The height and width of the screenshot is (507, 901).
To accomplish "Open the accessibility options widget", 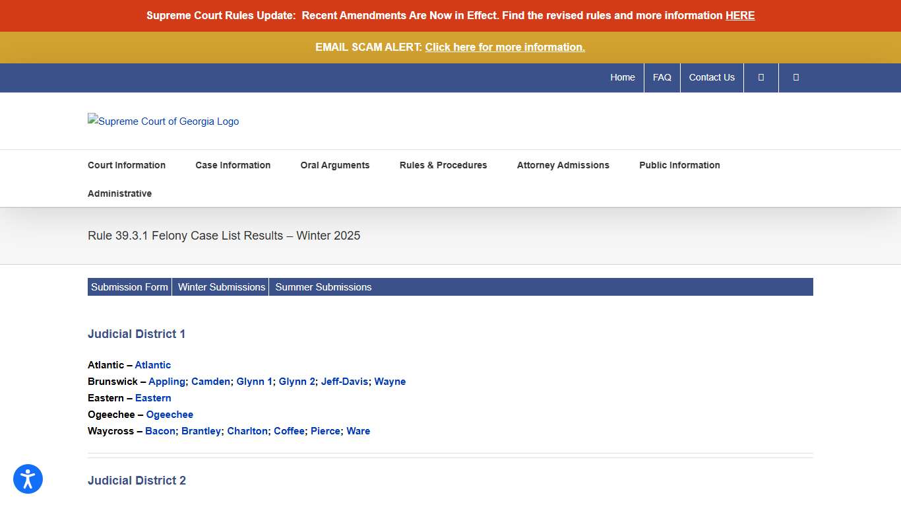I will pyautogui.click(x=28, y=479).
